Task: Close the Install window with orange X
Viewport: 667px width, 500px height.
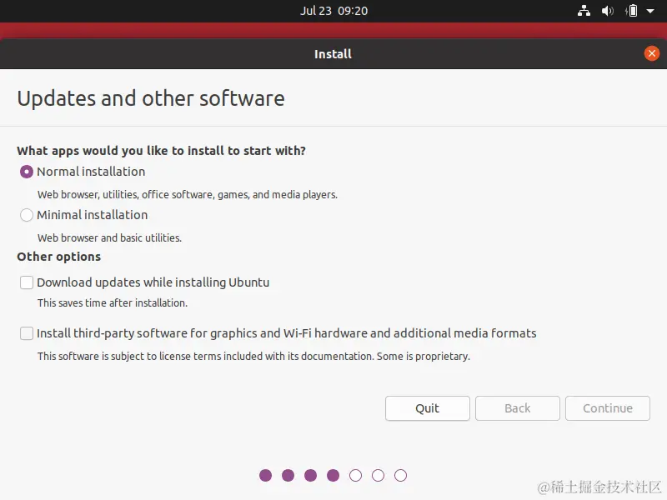Action: click(x=651, y=53)
